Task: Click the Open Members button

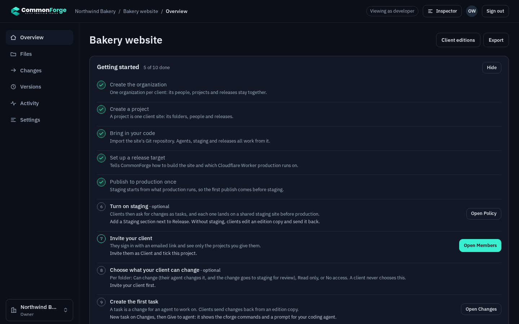Action: tap(480, 246)
